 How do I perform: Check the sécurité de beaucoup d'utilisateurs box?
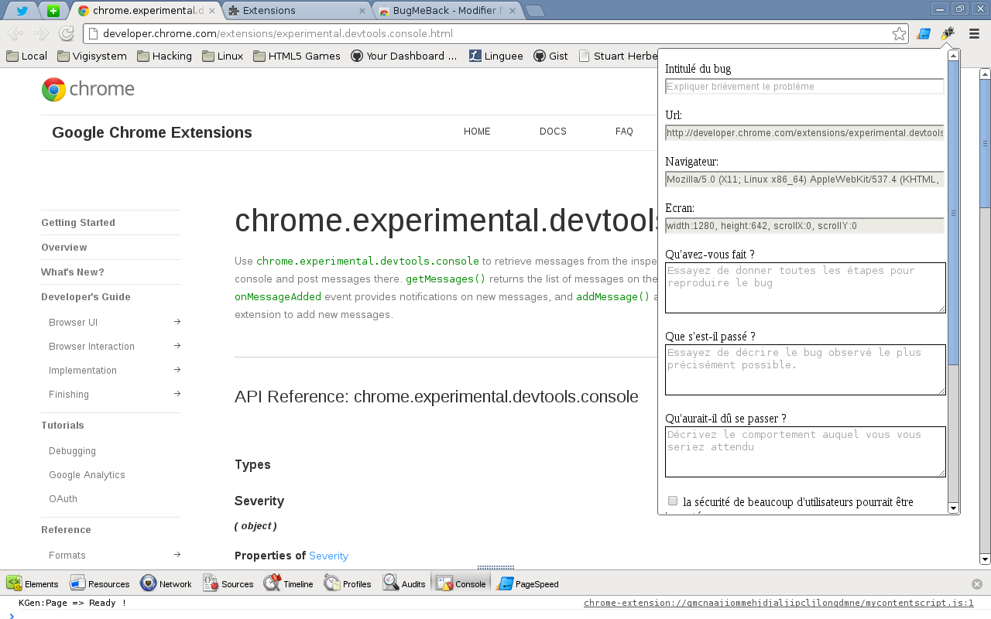point(673,501)
